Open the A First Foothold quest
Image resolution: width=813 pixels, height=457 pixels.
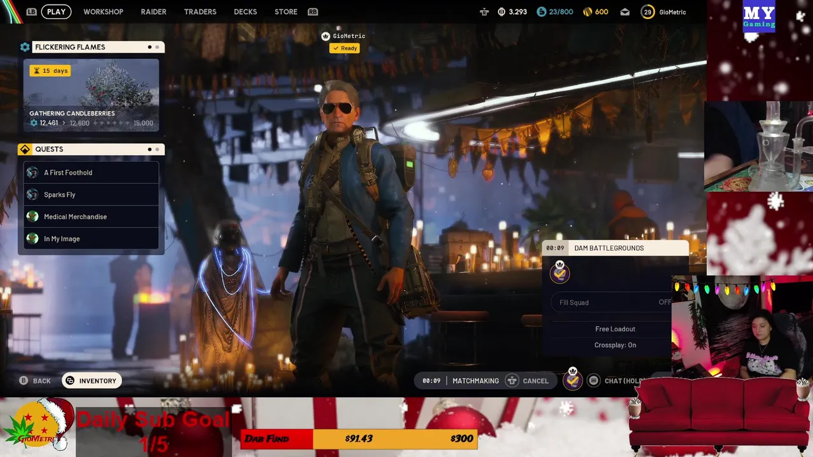[91, 173]
